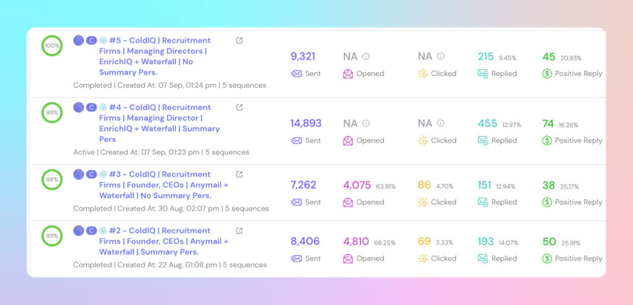The height and width of the screenshot is (305, 633).
Task: Open external link icon for campaign #5
Action: pyautogui.click(x=240, y=41)
